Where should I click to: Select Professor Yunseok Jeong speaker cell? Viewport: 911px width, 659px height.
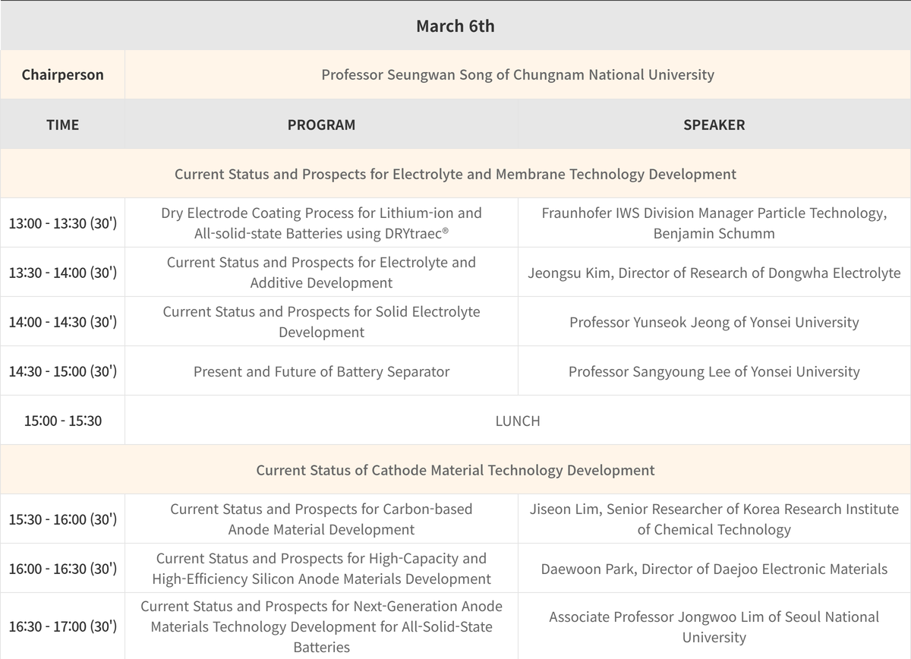tap(714, 322)
